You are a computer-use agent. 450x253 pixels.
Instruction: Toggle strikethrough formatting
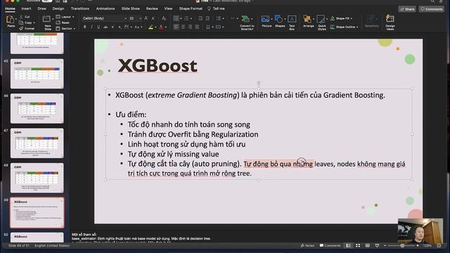point(105,27)
